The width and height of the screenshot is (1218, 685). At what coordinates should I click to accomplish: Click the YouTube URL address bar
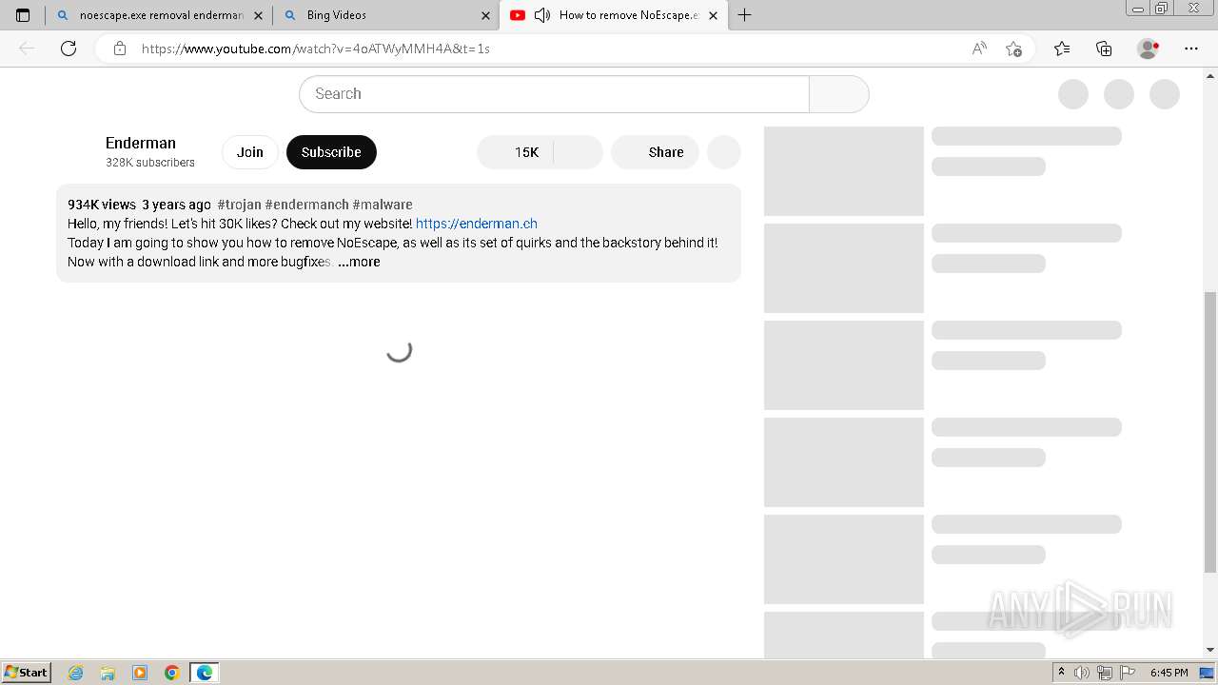[x=552, y=49]
